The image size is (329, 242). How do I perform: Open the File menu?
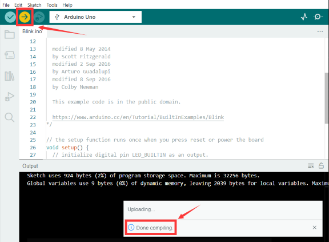pos(6,5)
